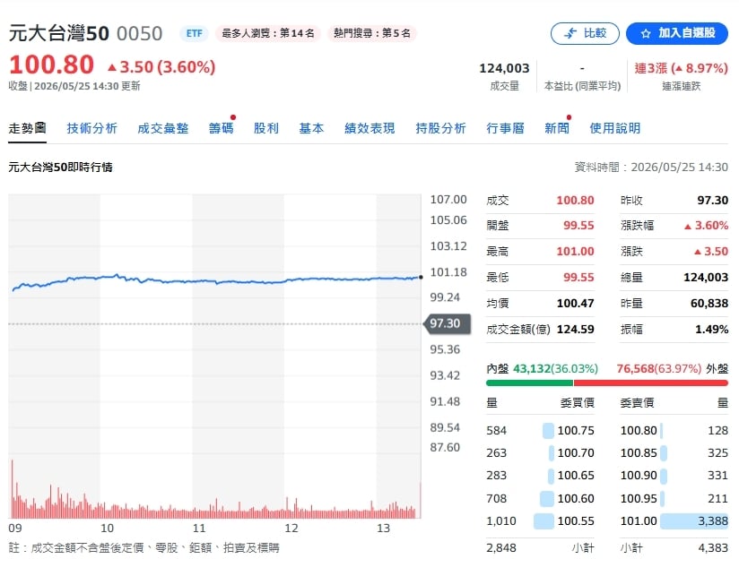
Task: Click the 124,003 volume figure under the header
Action: (504, 69)
